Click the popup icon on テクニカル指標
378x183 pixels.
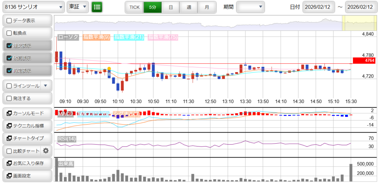point(9,126)
